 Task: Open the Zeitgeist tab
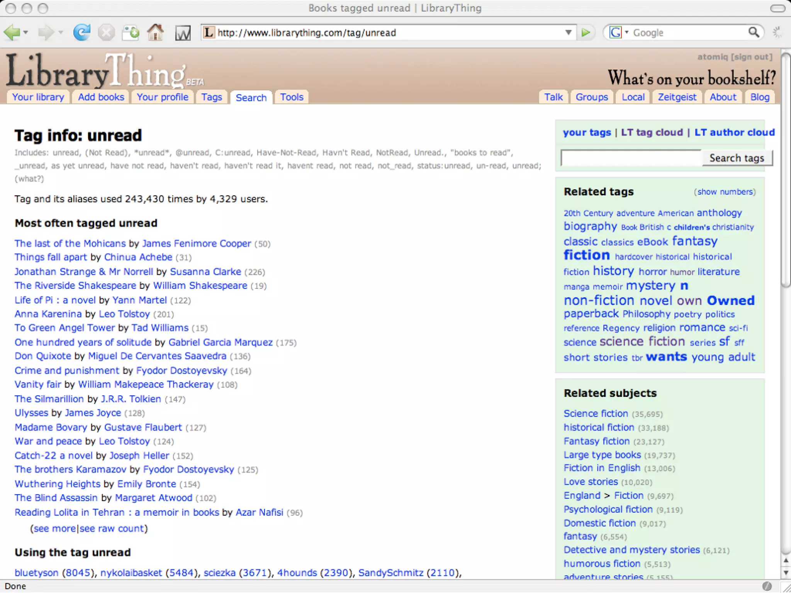point(677,97)
